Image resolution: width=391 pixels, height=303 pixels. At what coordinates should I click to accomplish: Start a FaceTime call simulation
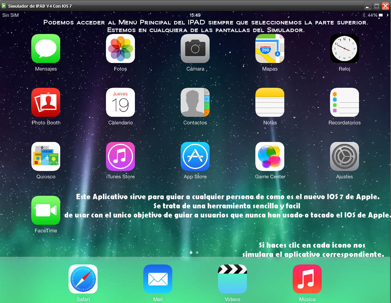pos(45,210)
